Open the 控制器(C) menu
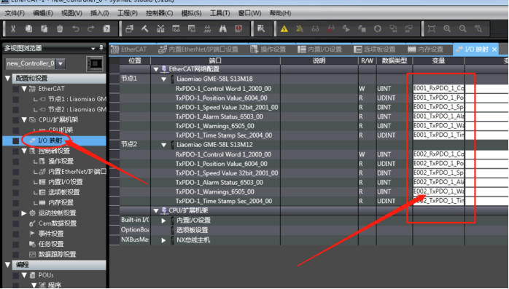 click(159, 13)
